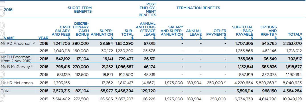The width and height of the screenshot is (306, 102).
Task: Click the Mr DJ Boorman name cell
Action: pos(16,59)
